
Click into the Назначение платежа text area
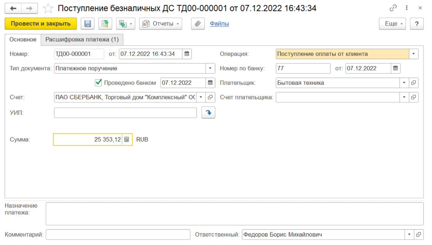(234, 213)
